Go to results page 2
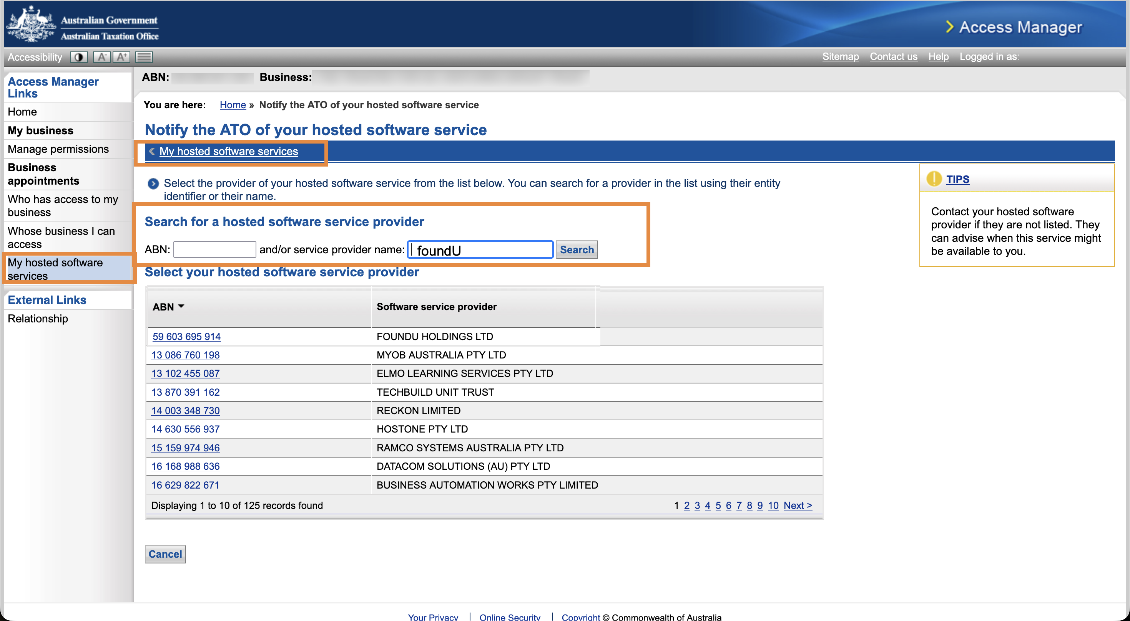Image resolution: width=1130 pixels, height=621 pixels. point(687,505)
